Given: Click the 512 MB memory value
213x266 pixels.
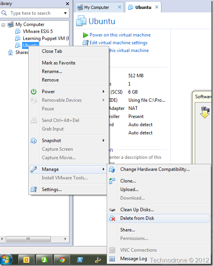Looking at the screenshot, I should (x=136, y=76).
